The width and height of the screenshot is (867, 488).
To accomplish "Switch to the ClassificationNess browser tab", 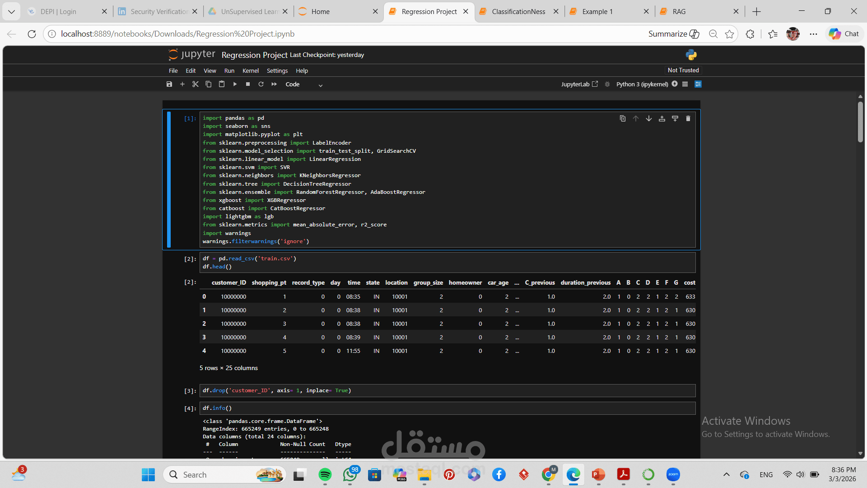I will [518, 11].
